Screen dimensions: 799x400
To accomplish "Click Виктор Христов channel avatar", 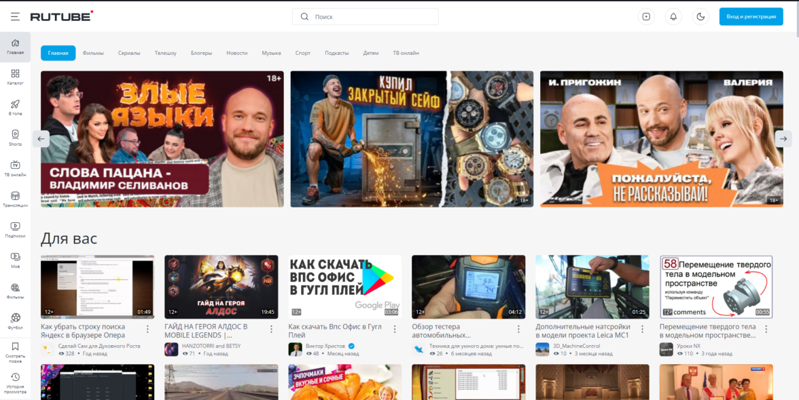I will (295, 349).
